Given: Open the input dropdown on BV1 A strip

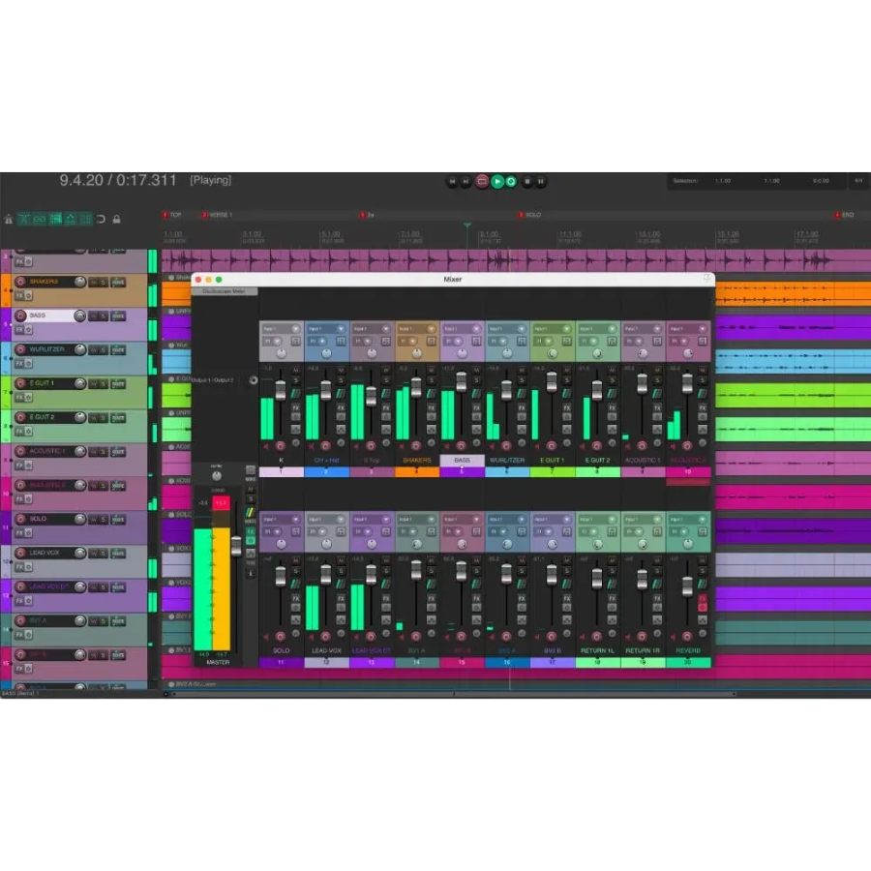Looking at the screenshot, I should (416, 520).
